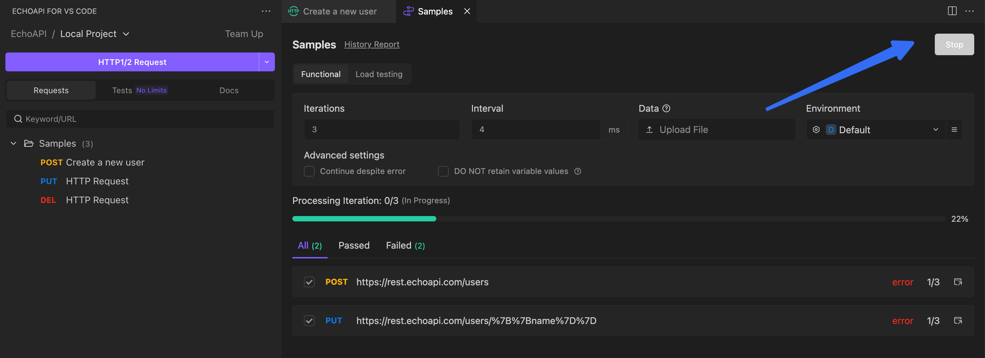985x358 pixels.
Task: Click the Samples folder icon
Action: (29, 143)
